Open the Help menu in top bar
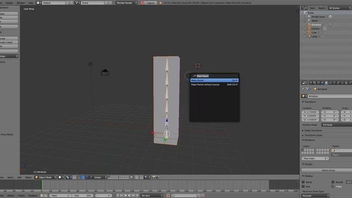Image resolution: width=352 pixels, height=198 pixels. [31, 3]
